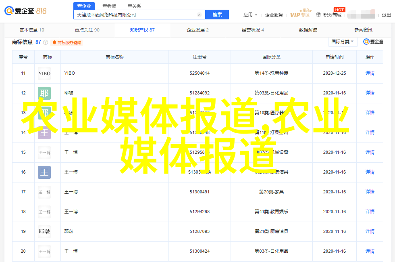
Task: Switch to the 查企业 search tab
Action: point(84,6)
